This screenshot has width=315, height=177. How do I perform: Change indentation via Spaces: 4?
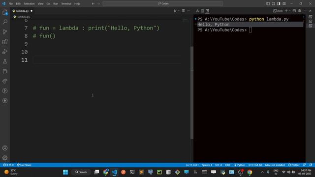[x=207, y=165]
